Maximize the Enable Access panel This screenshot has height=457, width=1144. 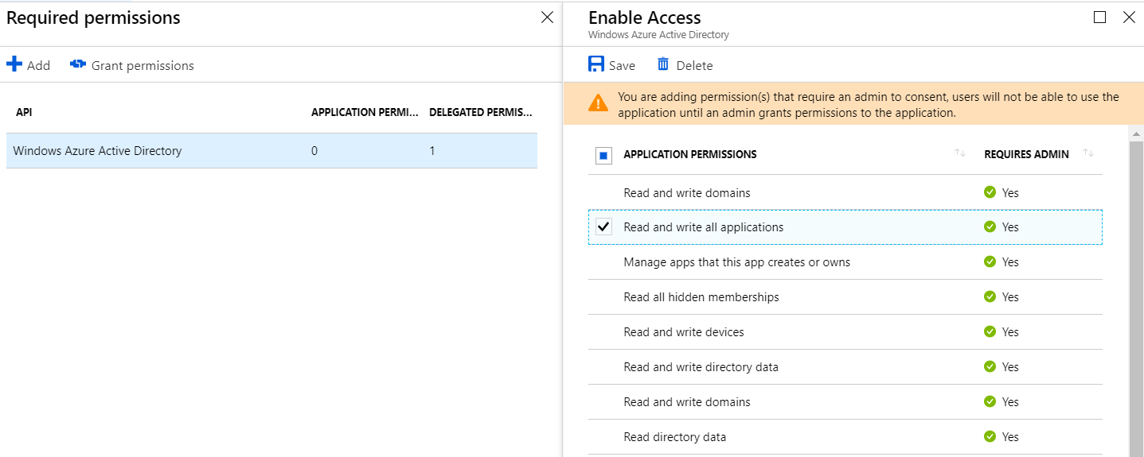point(1100,17)
